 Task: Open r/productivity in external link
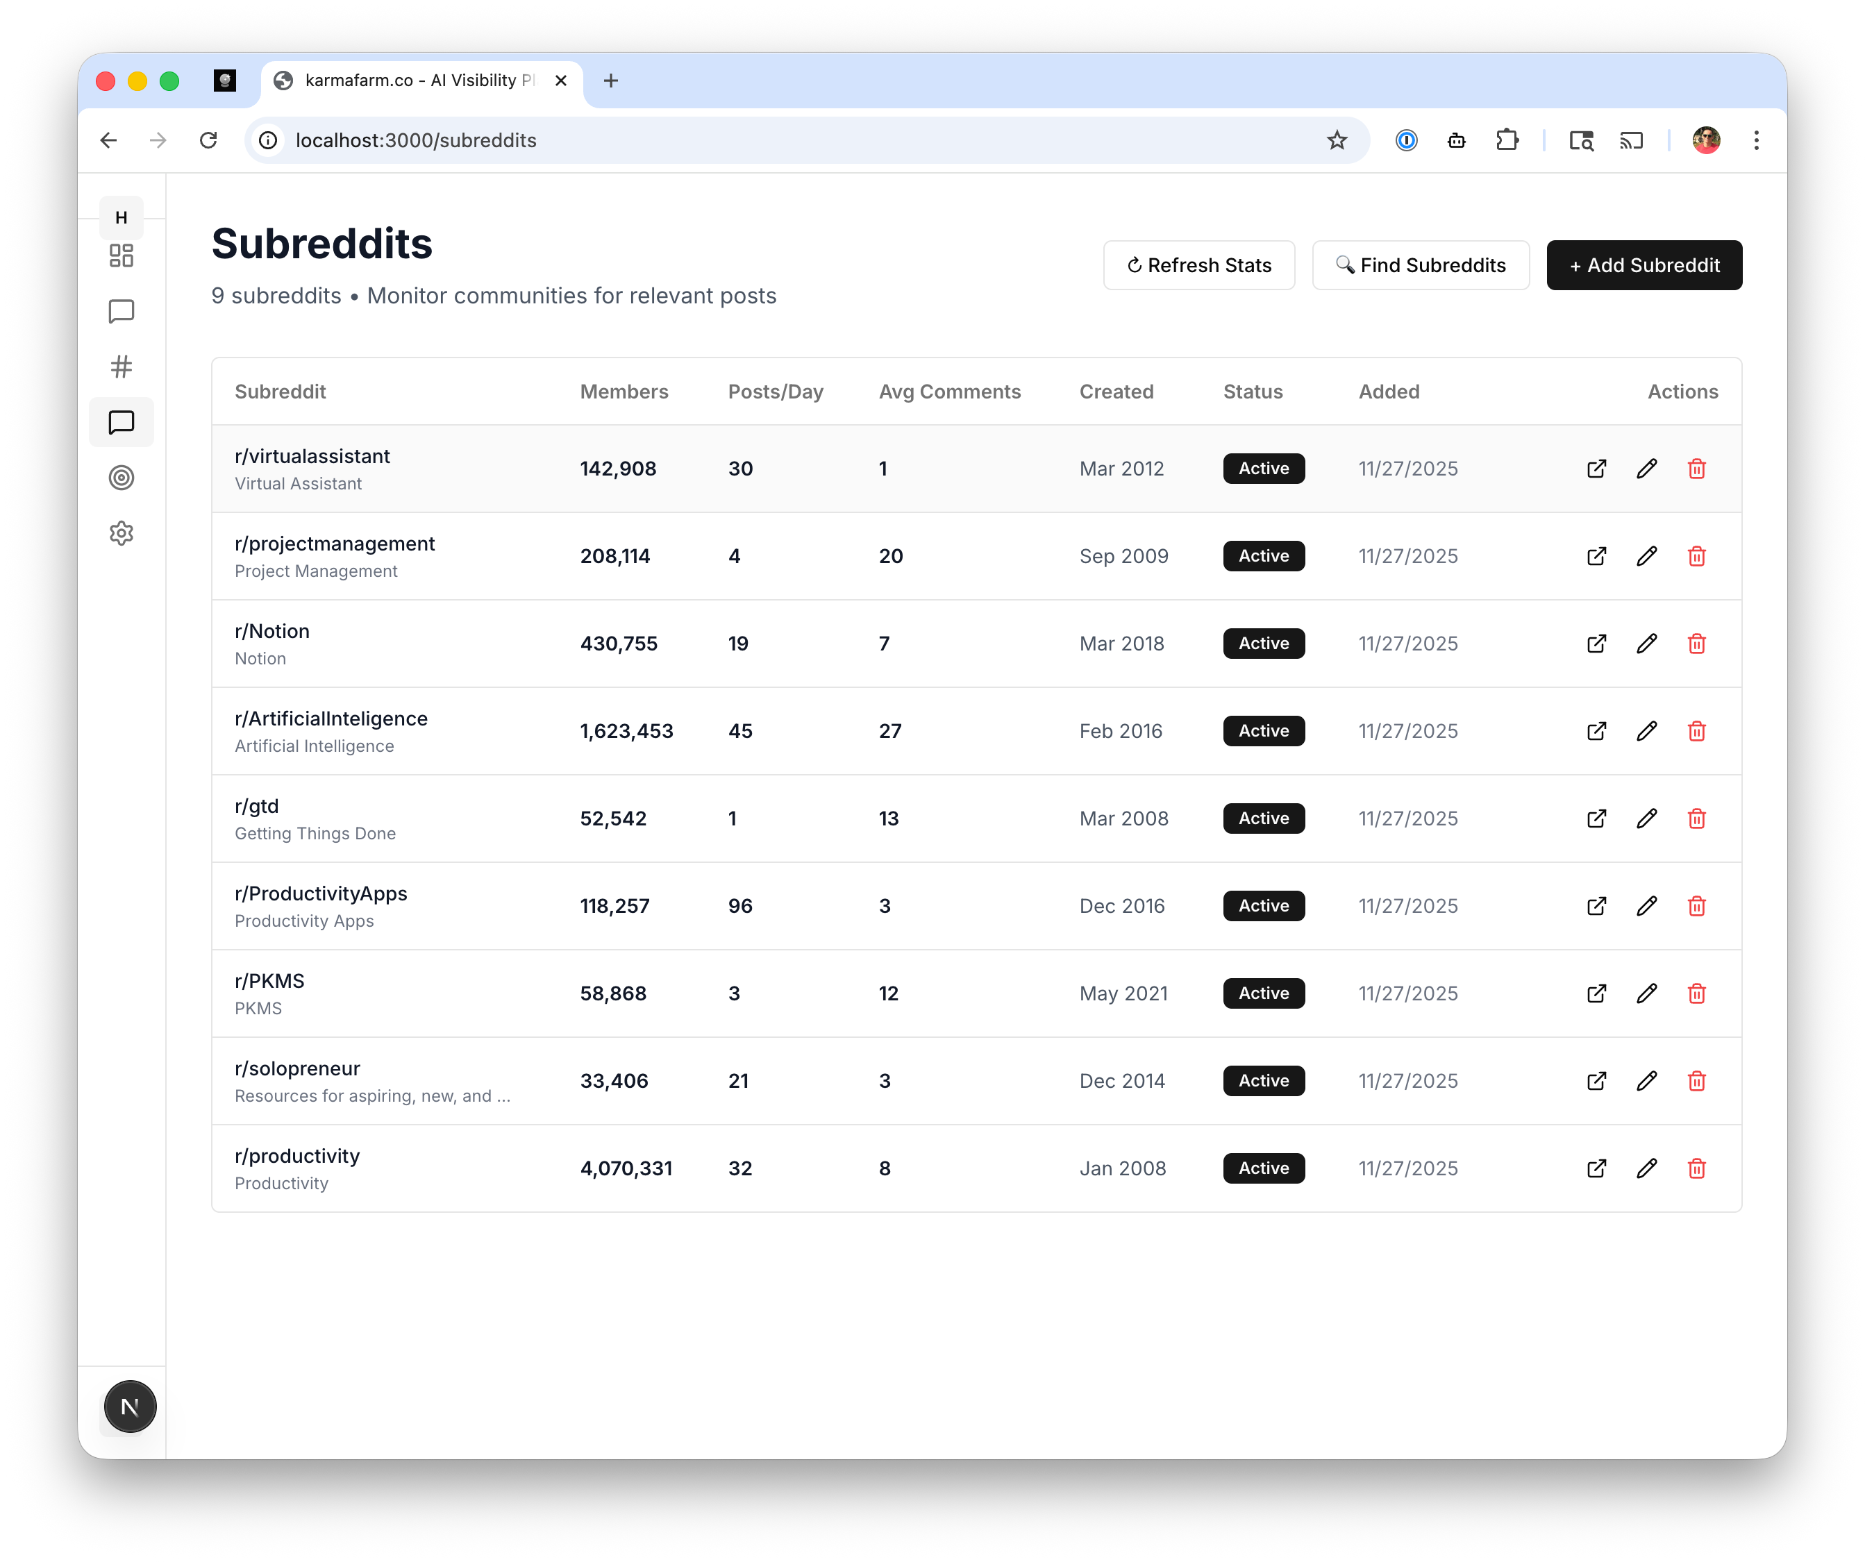pos(1596,1168)
